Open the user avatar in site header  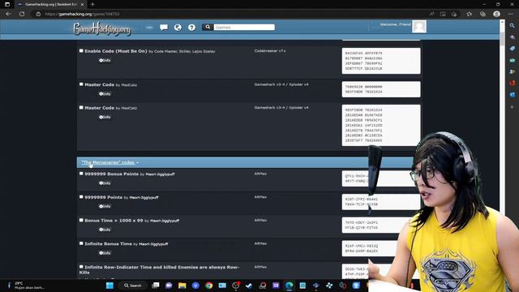419,27
